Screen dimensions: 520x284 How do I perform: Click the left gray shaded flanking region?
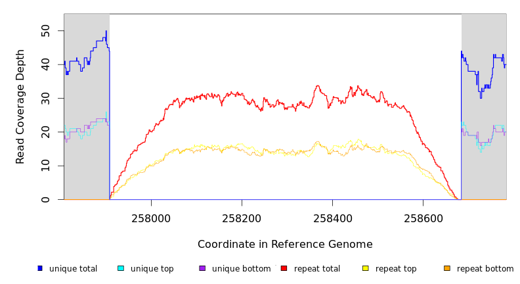pyautogui.click(x=86, y=164)
